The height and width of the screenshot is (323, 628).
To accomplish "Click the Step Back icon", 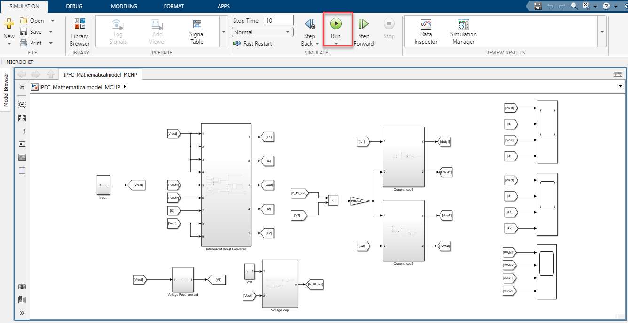I will (x=309, y=24).
